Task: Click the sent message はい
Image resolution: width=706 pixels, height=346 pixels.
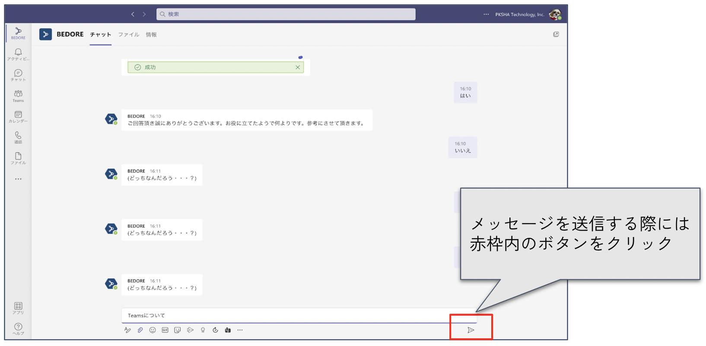Action: pyautogui.click(x=465, y=93)
